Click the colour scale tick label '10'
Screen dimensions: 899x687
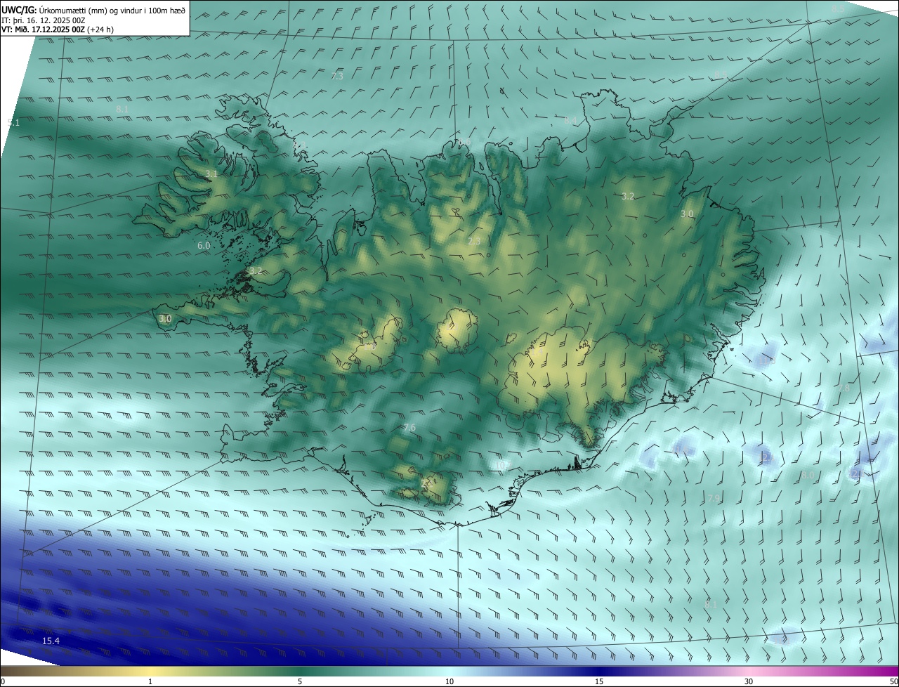pos(449,681)
